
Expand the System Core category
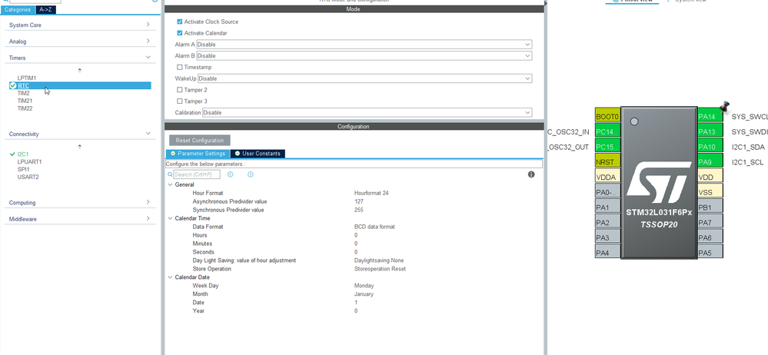[80, 25]
